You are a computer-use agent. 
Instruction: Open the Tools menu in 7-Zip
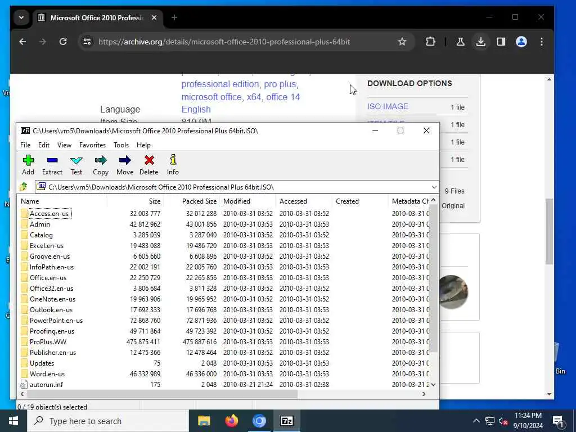coord(121,145)
